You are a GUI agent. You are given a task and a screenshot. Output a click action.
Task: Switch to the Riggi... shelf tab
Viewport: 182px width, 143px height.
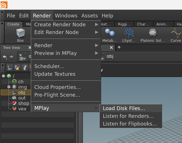coord(124,24)
